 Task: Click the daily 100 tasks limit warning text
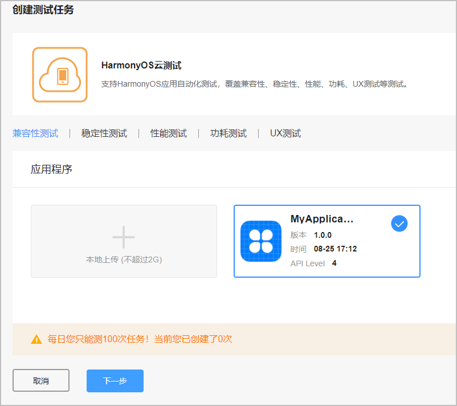[x=140, y=339]
